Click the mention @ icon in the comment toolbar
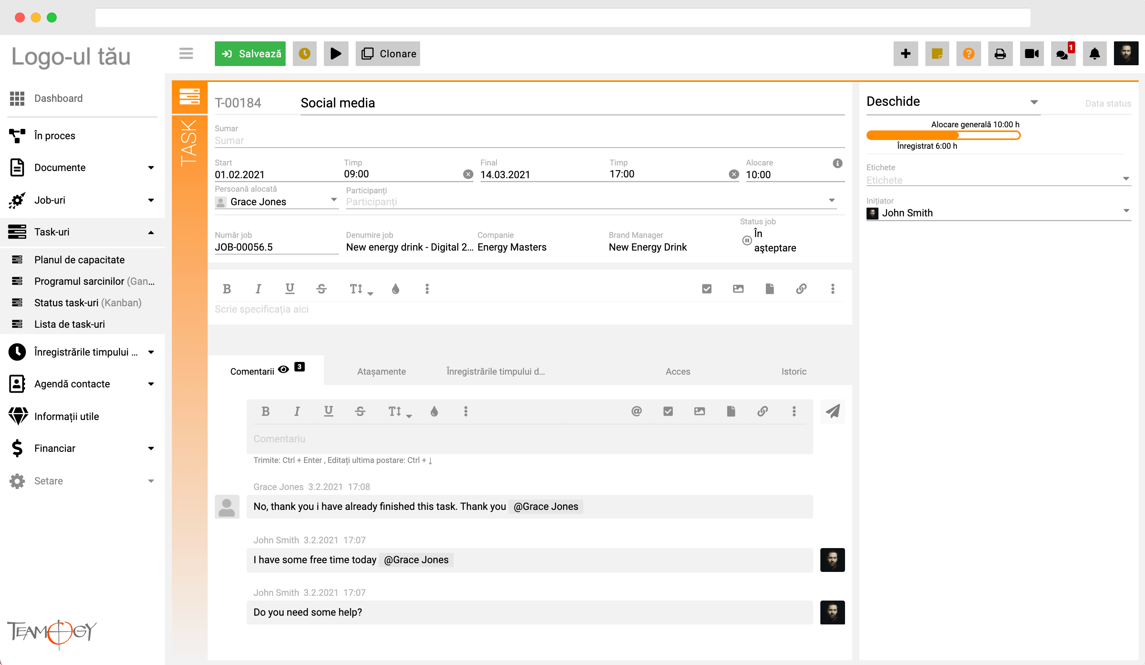The image size is (1145, 665). click(x=636, y=411)
